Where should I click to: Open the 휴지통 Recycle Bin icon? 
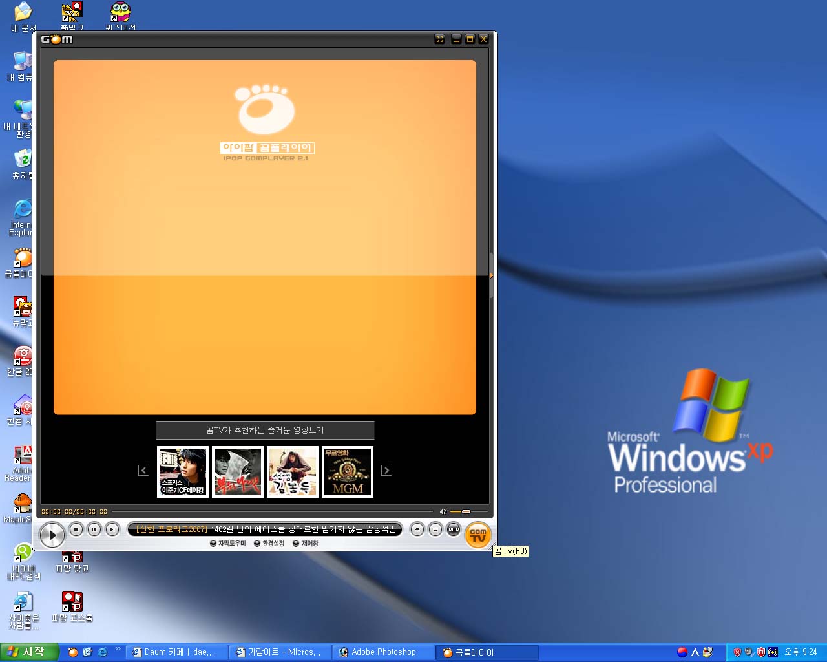(x=23, y=164)
